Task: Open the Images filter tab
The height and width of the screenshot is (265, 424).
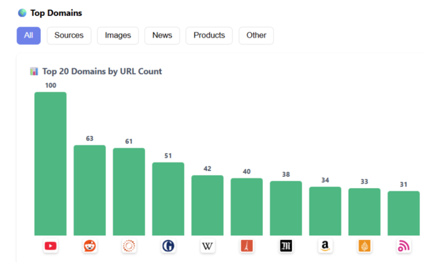Action: [x=118, y=36]
